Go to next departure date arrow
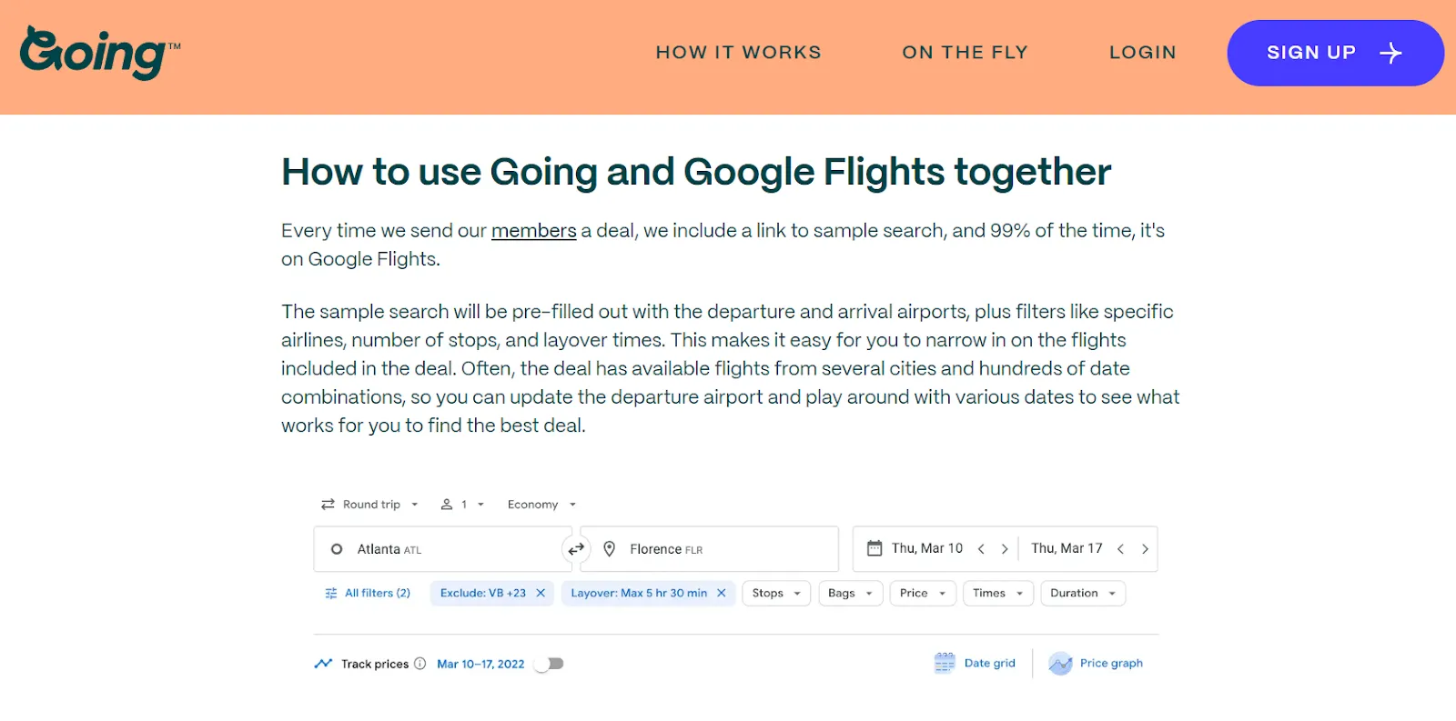Image resolution: width=1456 pixels, height=721 pixels. tap(1005, 549)
